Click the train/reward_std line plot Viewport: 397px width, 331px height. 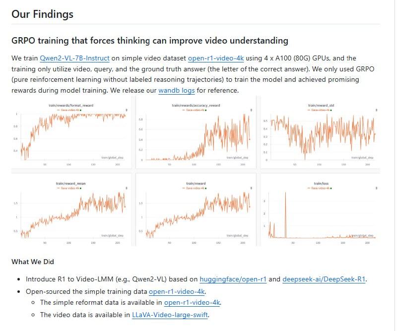(x=321, y=134)
